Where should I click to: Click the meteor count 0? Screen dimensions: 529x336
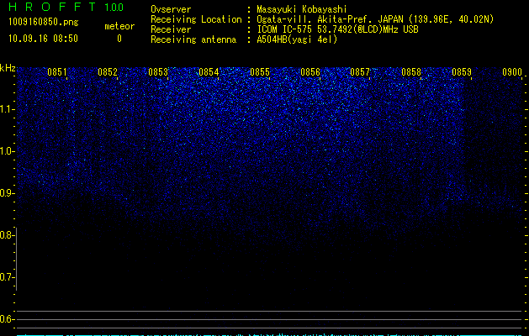[119, 39]
